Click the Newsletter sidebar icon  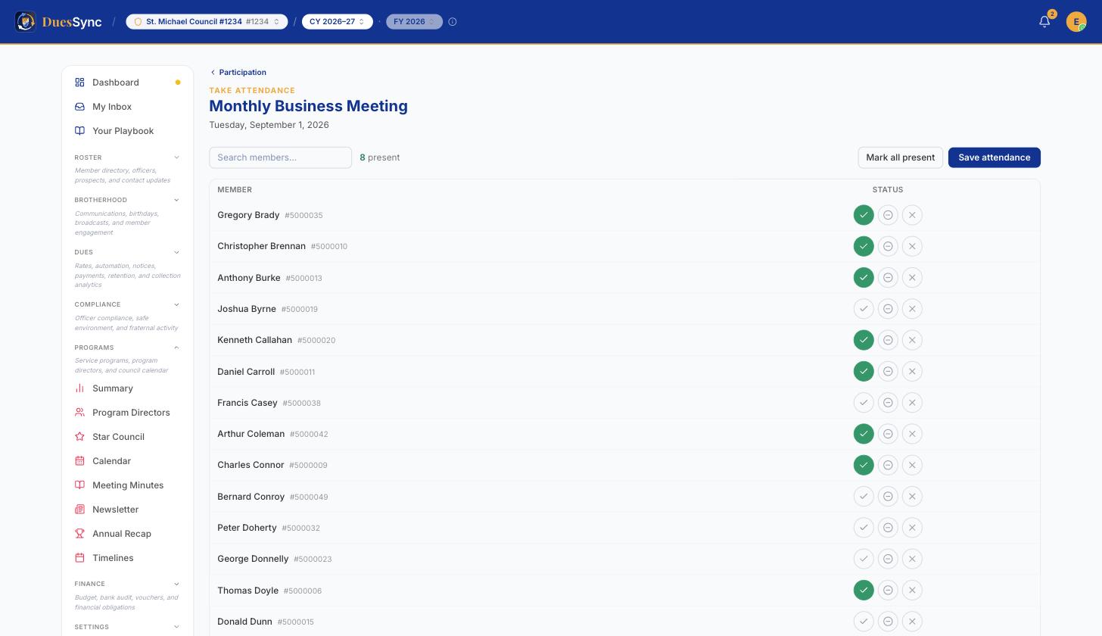79,510
